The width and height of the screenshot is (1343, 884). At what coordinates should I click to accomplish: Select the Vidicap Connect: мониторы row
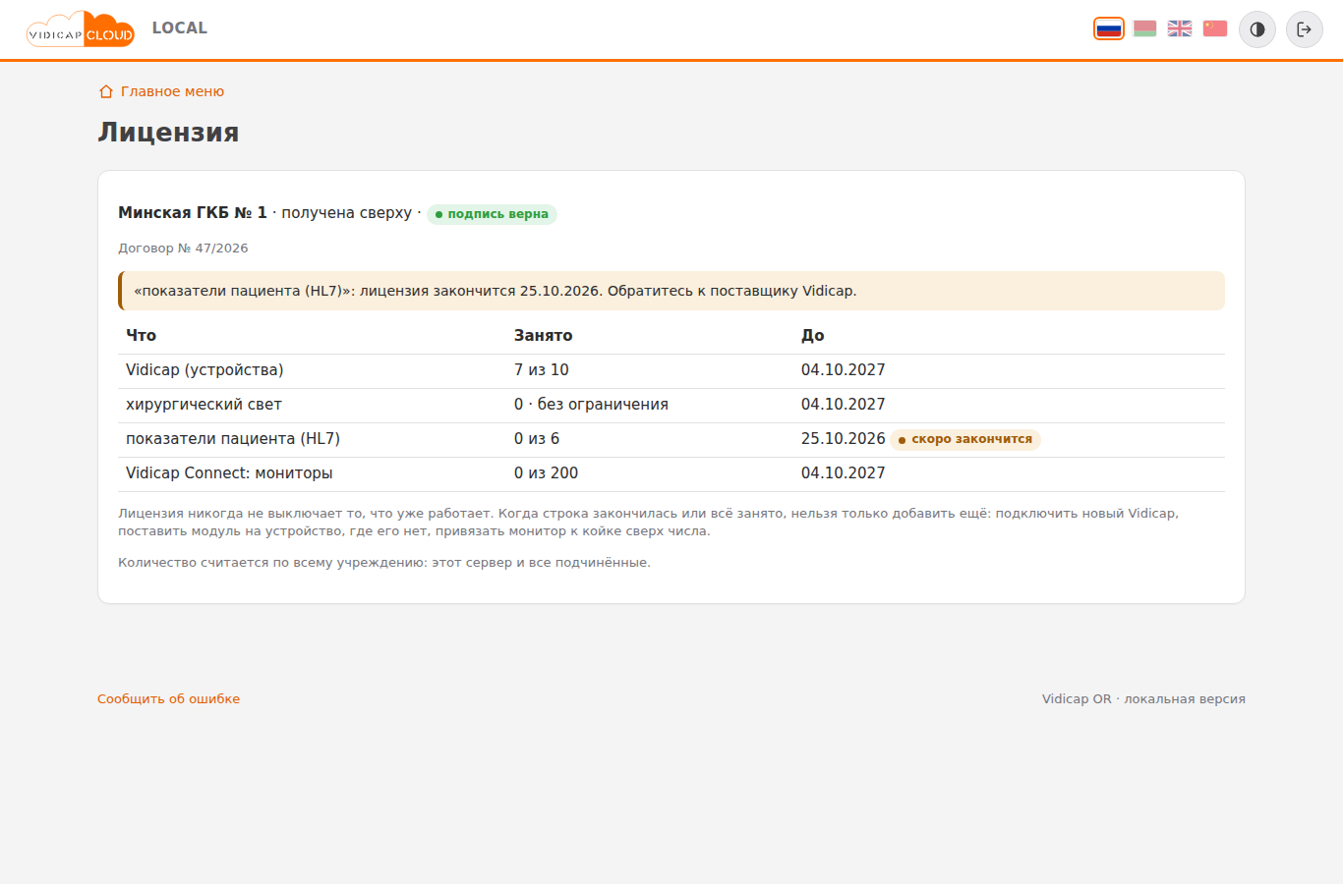pos(671,474)
